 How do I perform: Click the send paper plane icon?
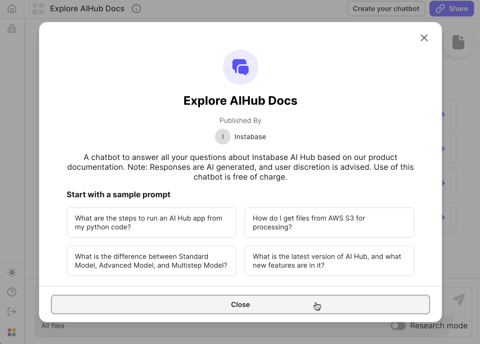tap(459, 300)
